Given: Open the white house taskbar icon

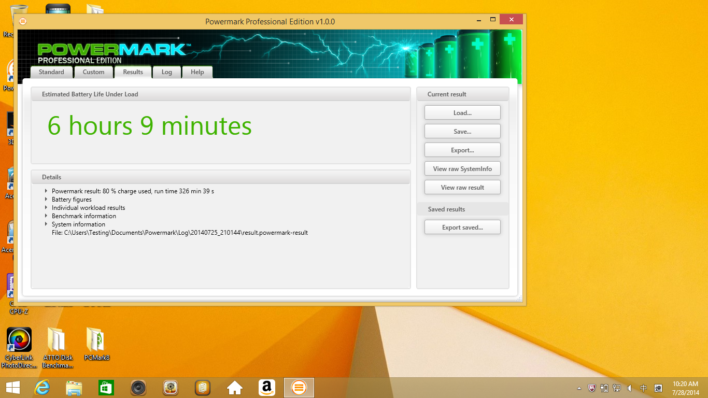Looking at the screenshot, I should (x=235, y=388).
